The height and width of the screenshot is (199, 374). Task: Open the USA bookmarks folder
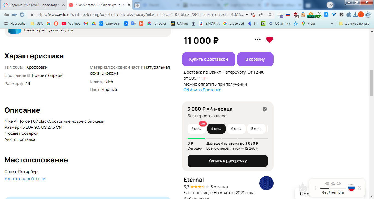point(37,24)
